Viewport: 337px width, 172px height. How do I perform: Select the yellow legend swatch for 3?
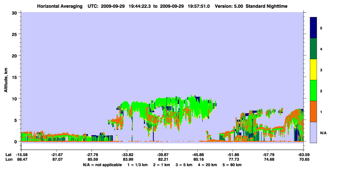(x=313, y=70)
